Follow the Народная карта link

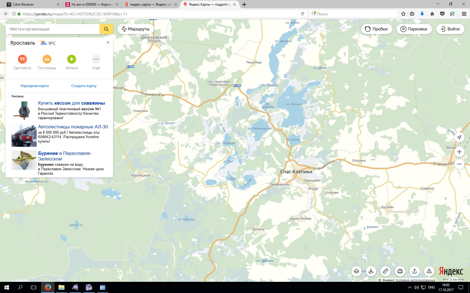35,86
